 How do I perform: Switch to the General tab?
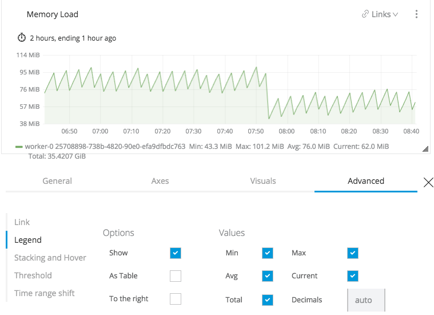point(57,181)
